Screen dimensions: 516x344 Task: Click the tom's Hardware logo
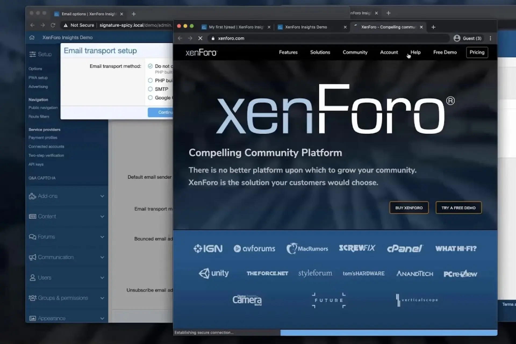pyautogui.click(x=364, y=274)
